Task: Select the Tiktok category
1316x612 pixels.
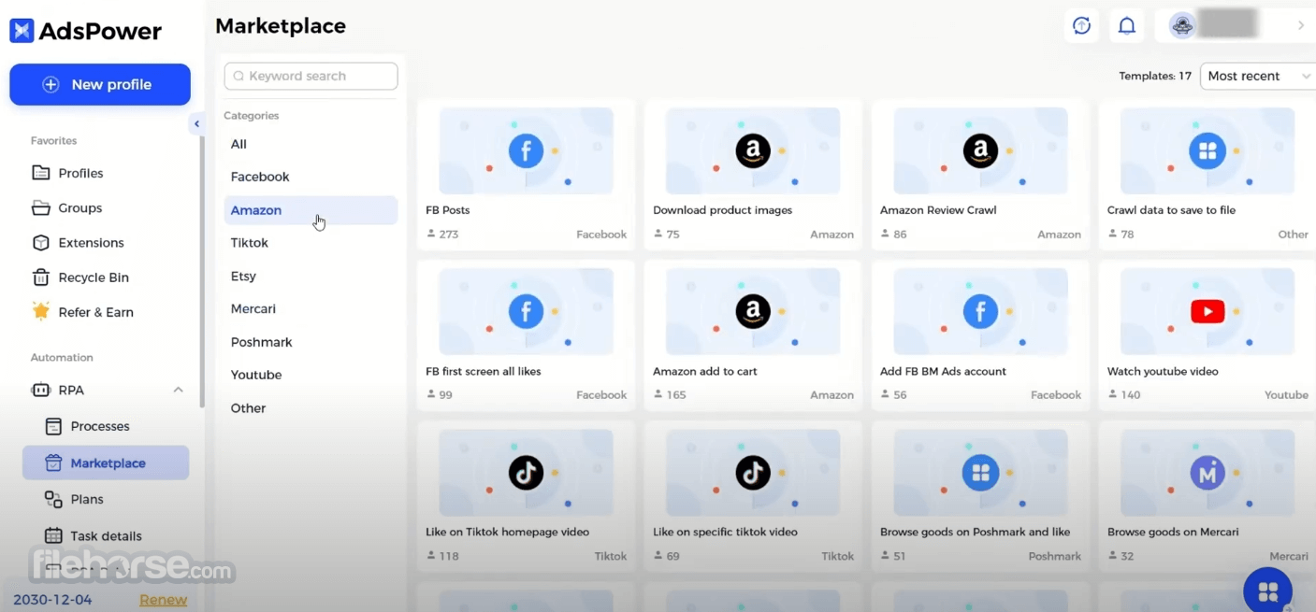Action: (311, 243)
